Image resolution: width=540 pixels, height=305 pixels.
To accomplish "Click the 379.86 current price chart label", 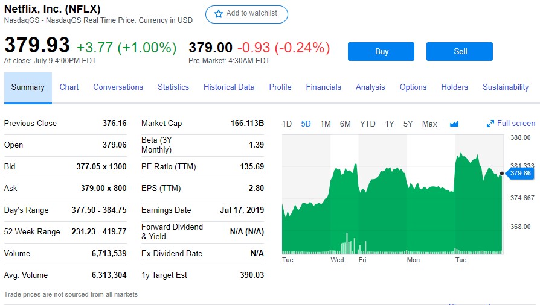I will (x=519, y=174).
